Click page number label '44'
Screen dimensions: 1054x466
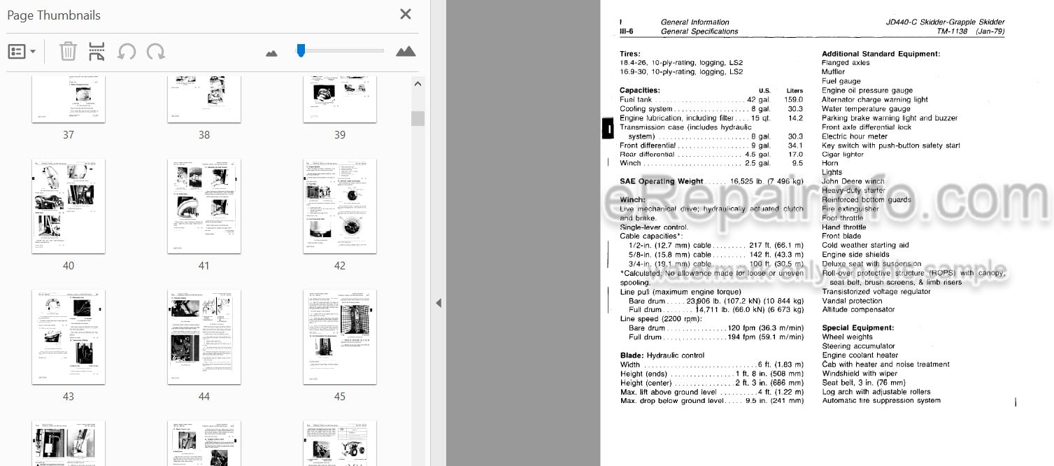point(204,397)
